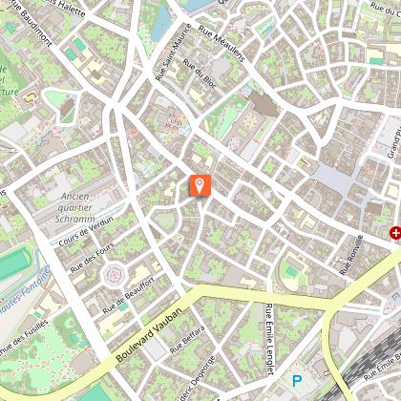Click the Rue des Fours label

tap(92, 258)
